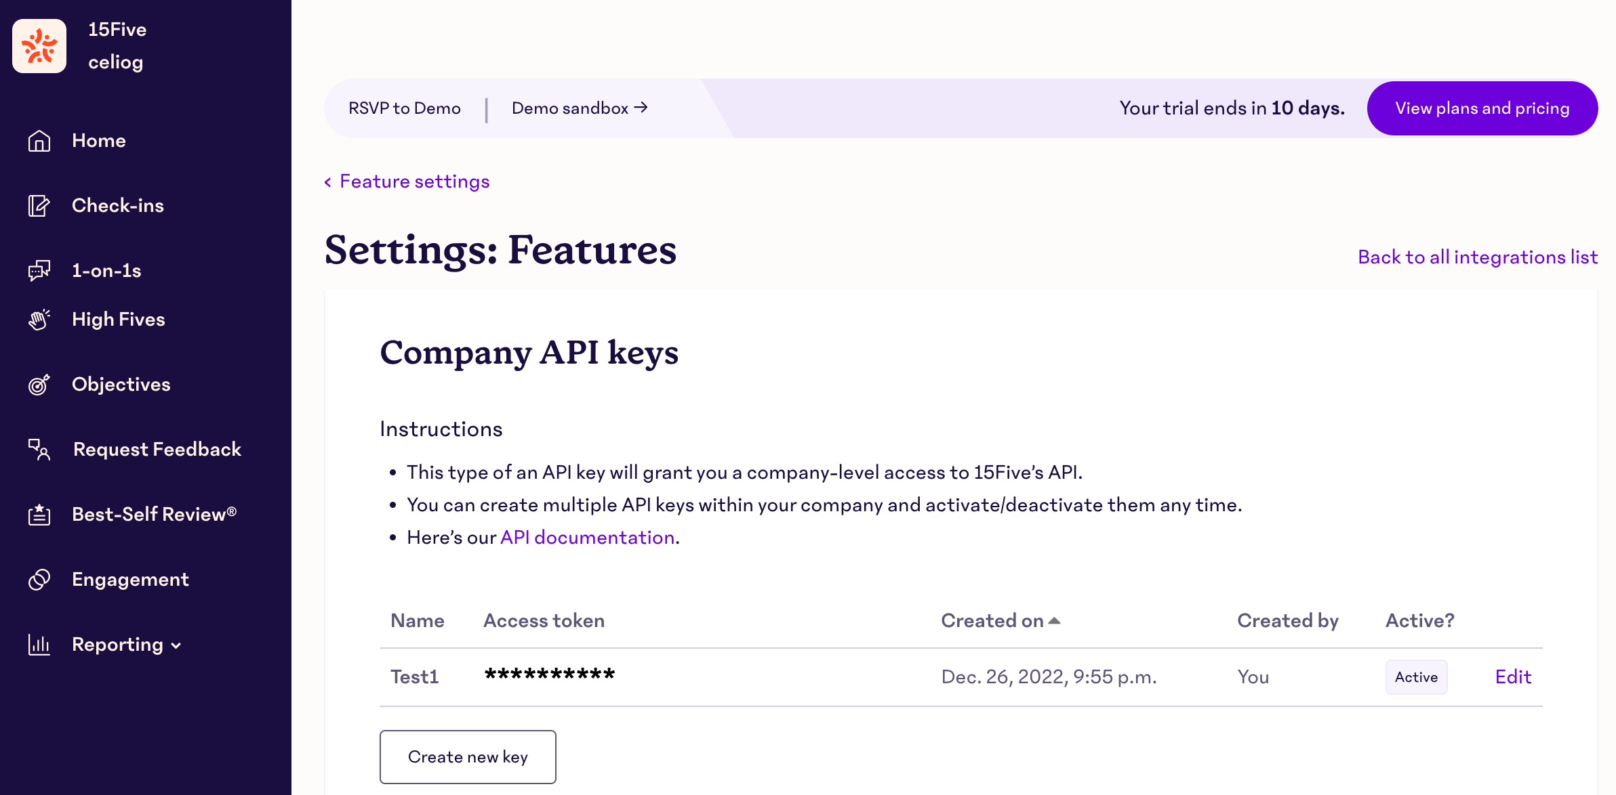Click the 1-on-1s chat bubbles icon
Viewport: 1616px width, 795px height.
click(39, 271)
